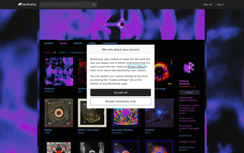Click the Erbium Records logo icon
Image resolution: width=244 pixels, height=153 pixels.
coord(189,67)
